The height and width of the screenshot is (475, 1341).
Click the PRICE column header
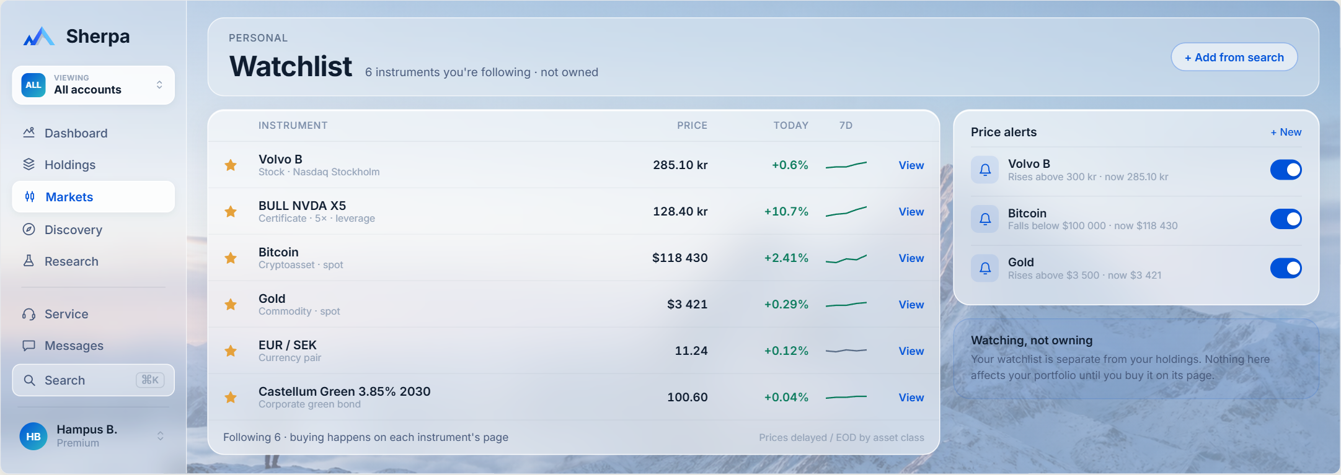[x=692, y=125]
